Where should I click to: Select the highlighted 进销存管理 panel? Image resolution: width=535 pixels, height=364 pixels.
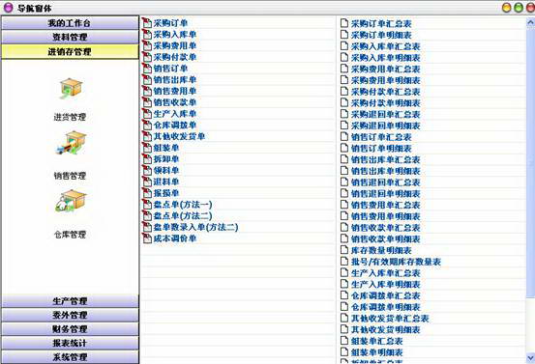coord(70,52)
